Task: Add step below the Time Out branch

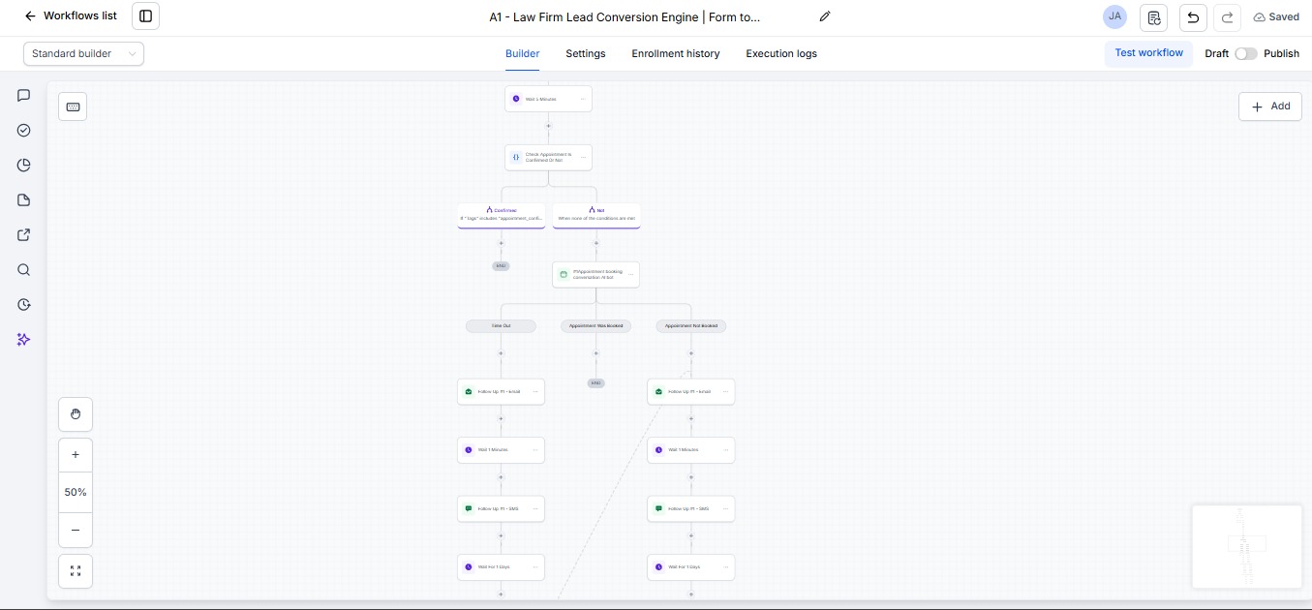Action: (501, 353)
